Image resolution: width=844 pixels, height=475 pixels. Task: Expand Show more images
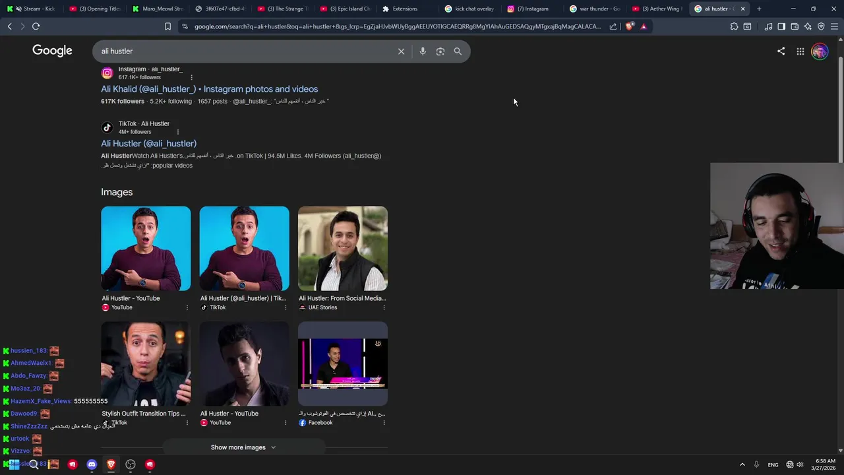coord(243,447)
